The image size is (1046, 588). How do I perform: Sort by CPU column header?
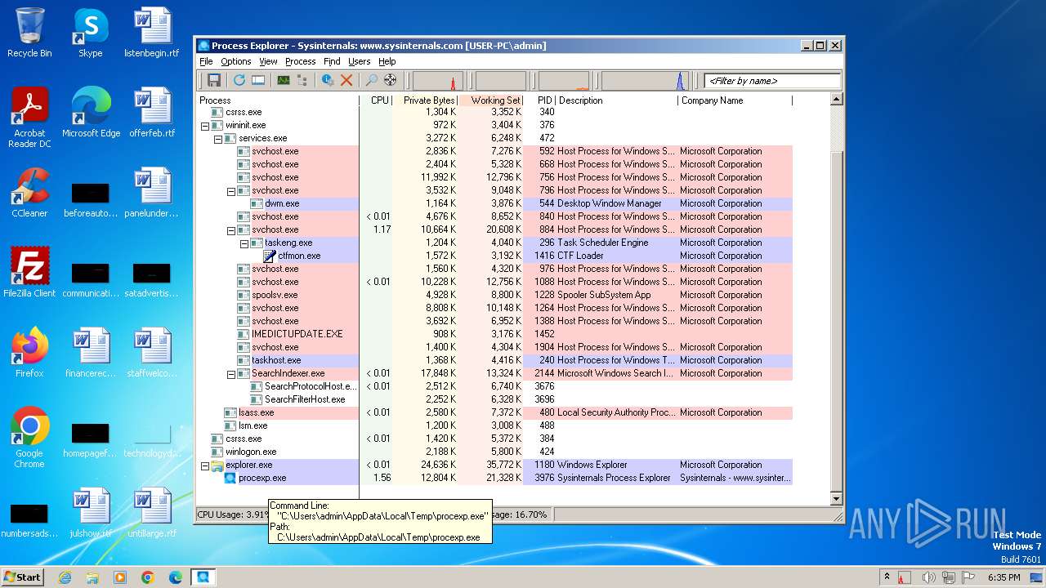[x=376, y=100]
